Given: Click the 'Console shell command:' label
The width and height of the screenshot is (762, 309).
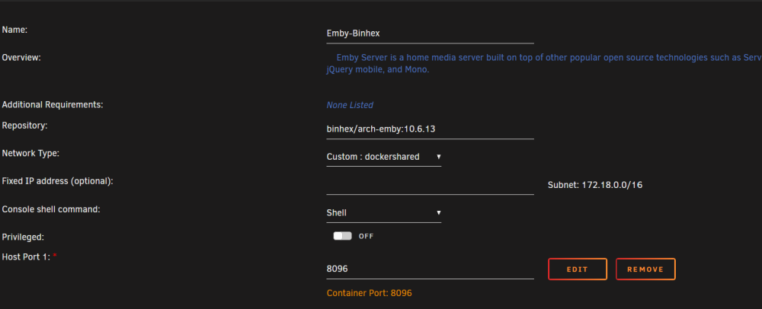Looking at the screenshot, I should pos(51,209).
